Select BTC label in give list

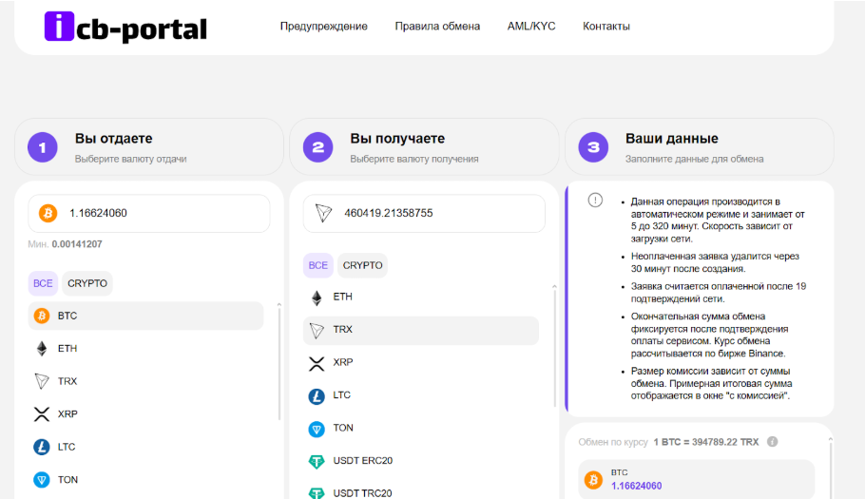point(67,316)
